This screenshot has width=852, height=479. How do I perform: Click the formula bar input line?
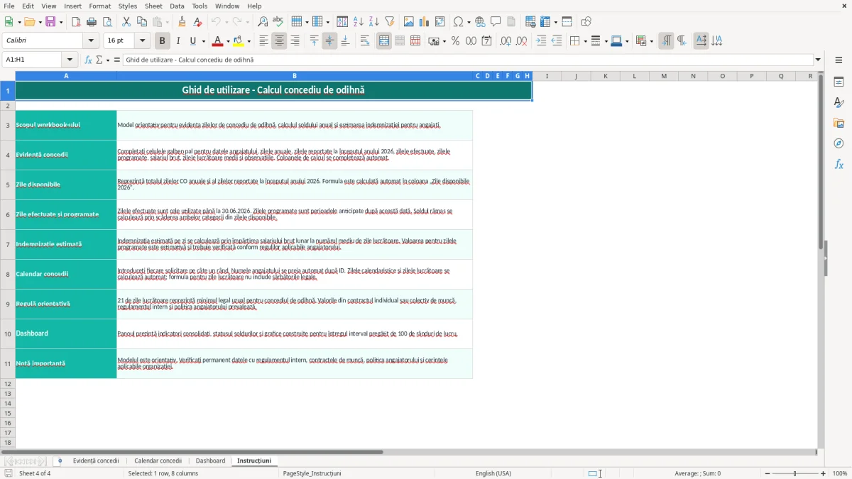468,60
